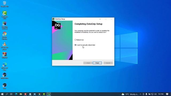Open the Windows Start menu
The height and width of the screenshot is (96, 171).
coord(2,94)
